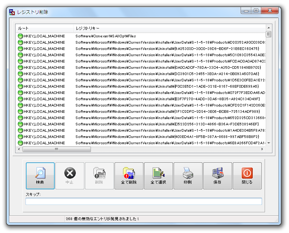
Task: Click the 印刷 print button
Action: (x=188, y=176)
